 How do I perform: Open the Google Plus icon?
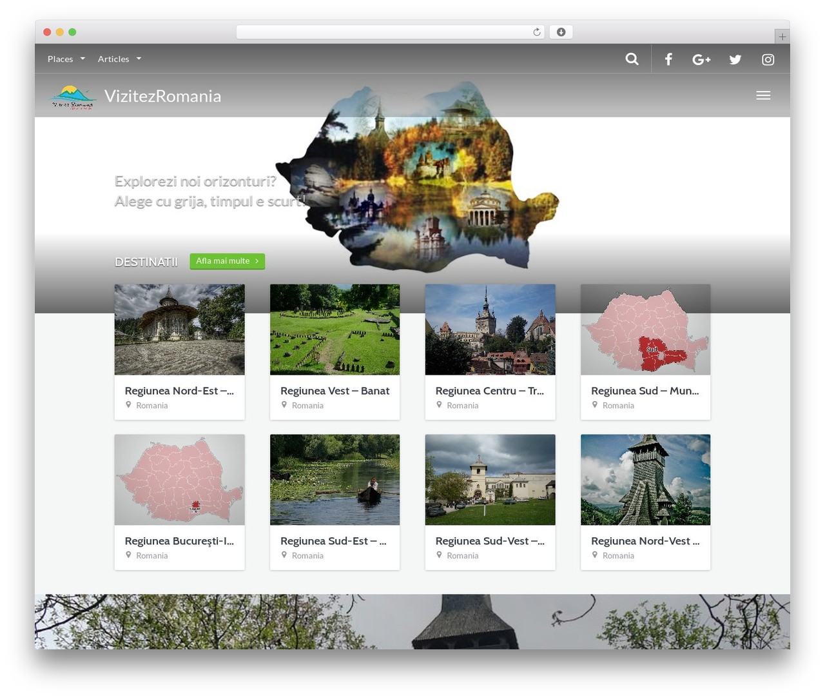[x=701, y=59]
